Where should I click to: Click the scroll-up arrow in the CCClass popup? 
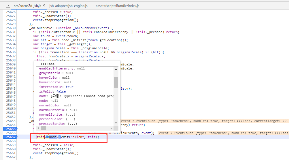coord(116,69)
